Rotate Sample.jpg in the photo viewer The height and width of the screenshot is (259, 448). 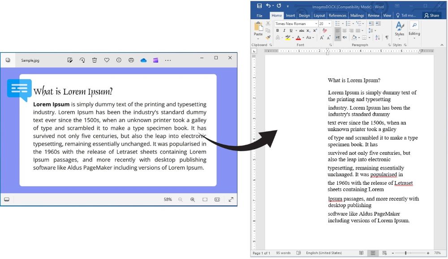tap(82, 60)
